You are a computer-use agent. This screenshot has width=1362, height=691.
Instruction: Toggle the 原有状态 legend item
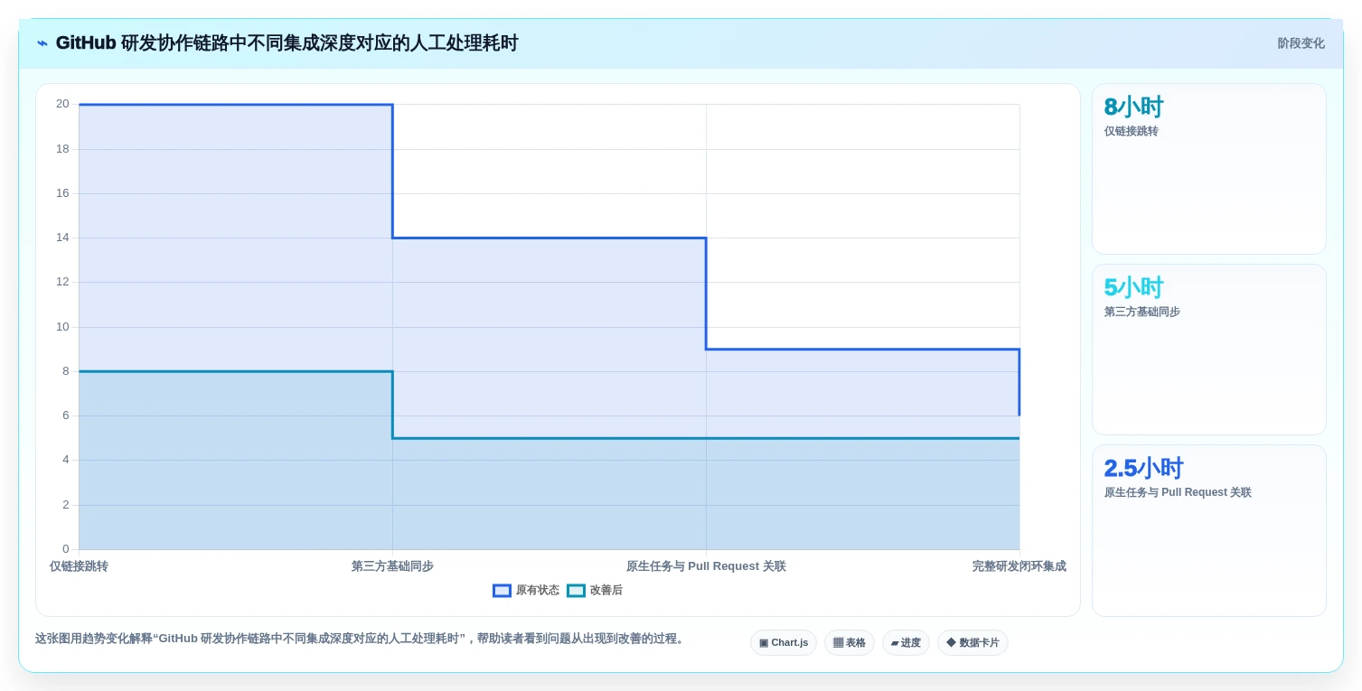coord(526,591)
